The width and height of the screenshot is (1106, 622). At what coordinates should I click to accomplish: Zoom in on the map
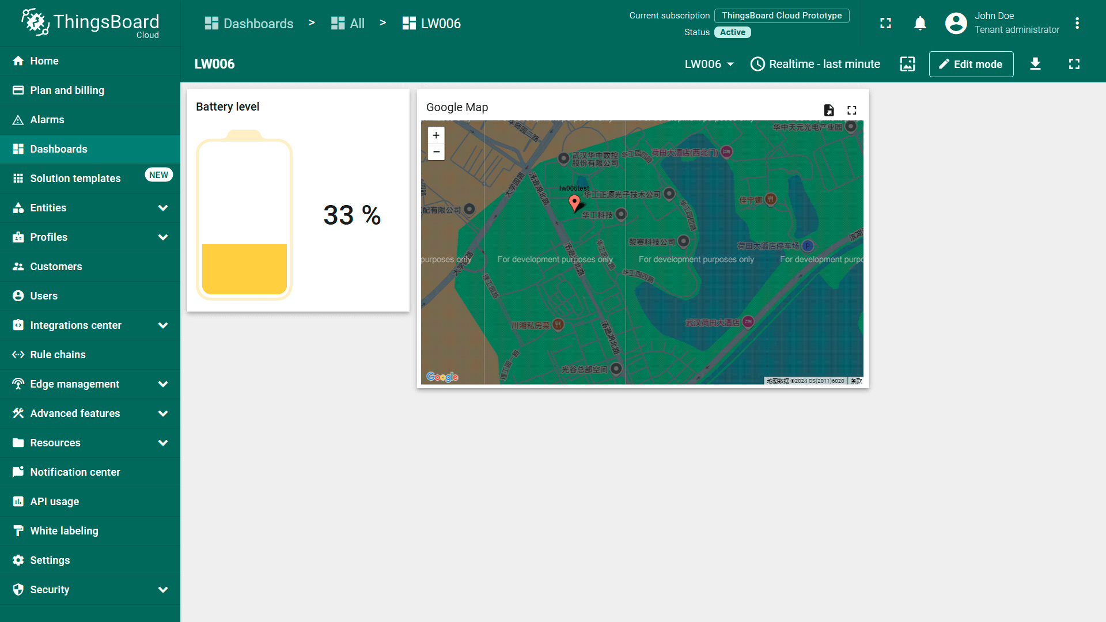click(x=436, y=135)
